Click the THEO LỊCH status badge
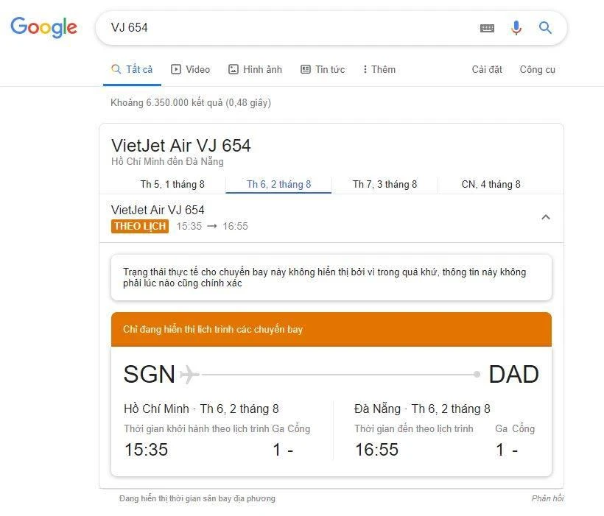The image size is (604, 516). click(140, 226)
